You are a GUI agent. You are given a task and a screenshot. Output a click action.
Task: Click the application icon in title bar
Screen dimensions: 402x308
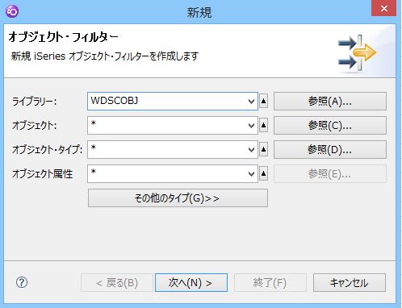point(12,11)
